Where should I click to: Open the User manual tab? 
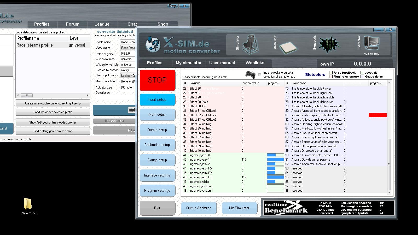coord(222,63)
